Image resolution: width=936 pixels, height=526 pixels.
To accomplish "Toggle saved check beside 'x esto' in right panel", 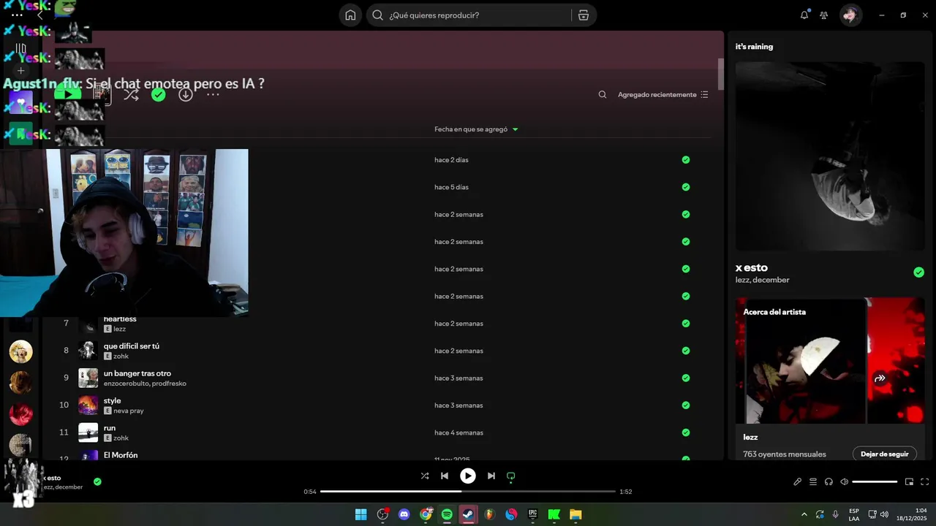I will [918, 272].
